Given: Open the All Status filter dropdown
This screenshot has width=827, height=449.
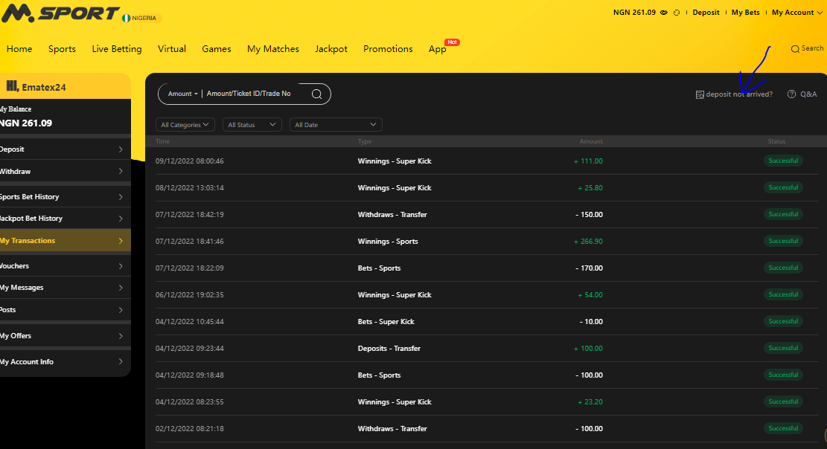Looking at the screenshot, I should click(252, 125).
